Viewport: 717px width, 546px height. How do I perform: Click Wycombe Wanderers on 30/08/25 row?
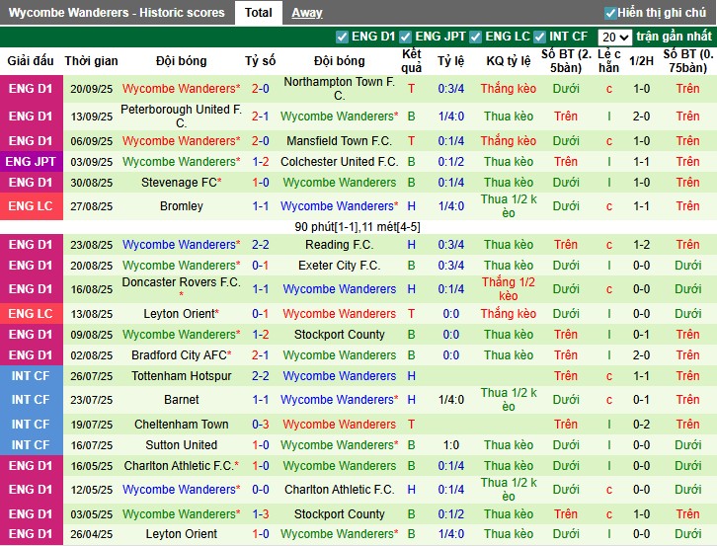340,183
